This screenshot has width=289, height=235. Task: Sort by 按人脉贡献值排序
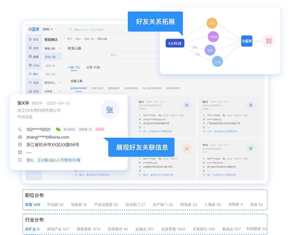click(x=152, y=88)
